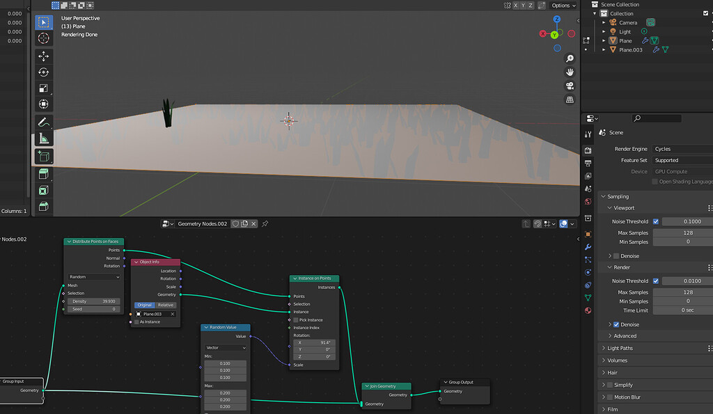This screenshot has height=414, width=713.
Task: Select the Inset Faces tool
Action: (44, 190)
